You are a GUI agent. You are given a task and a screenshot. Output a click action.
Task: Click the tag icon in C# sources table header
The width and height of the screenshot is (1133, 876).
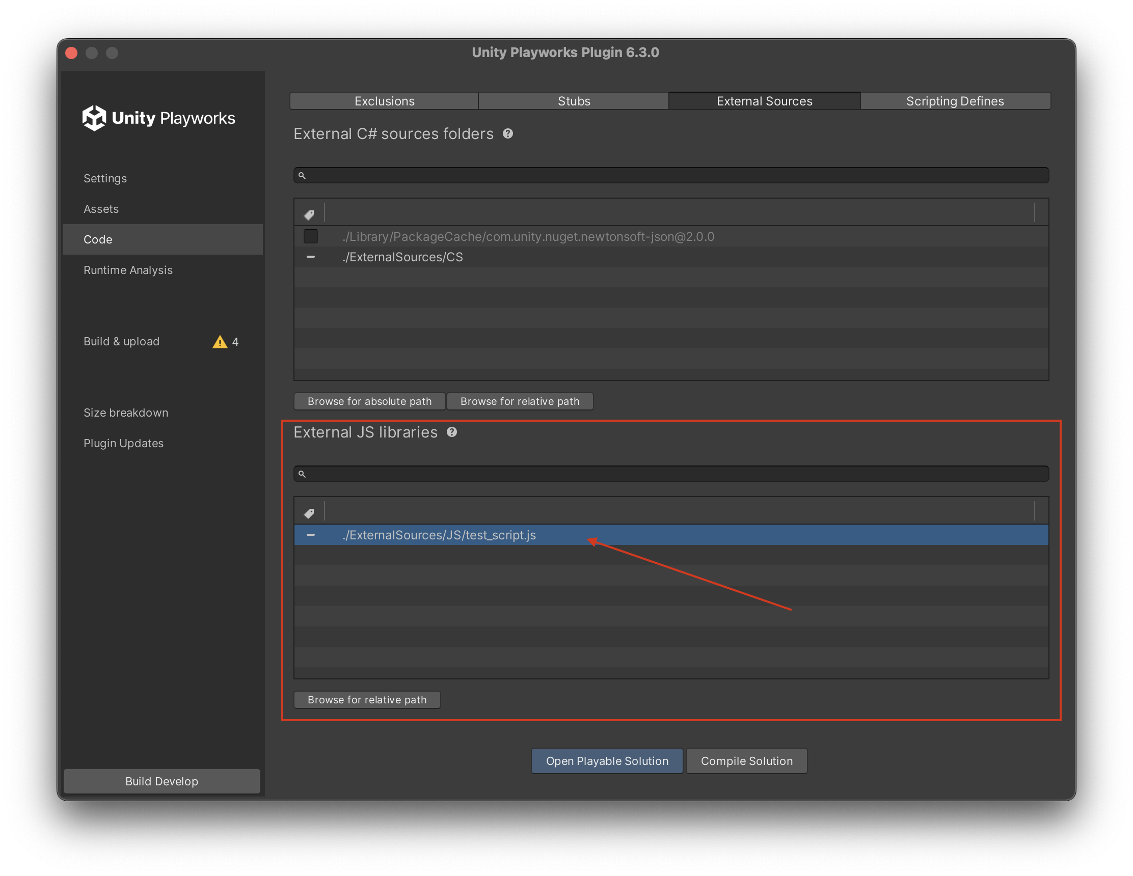coord(309,214)
